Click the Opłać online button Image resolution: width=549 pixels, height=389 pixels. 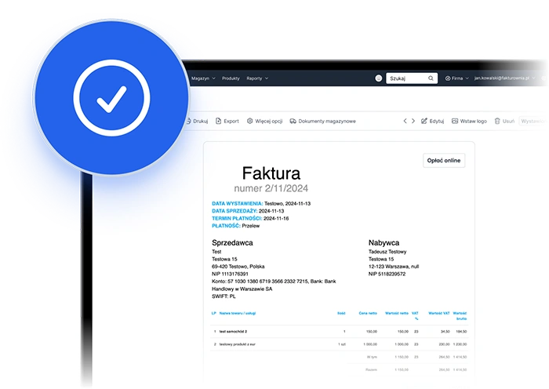444,160
